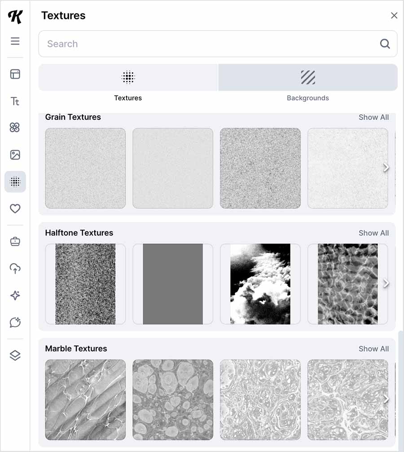Advance Marble Textures row with right chevron
Image resolution: width=404 pixels, height=452 pixels.
click(x=386, y=399)
